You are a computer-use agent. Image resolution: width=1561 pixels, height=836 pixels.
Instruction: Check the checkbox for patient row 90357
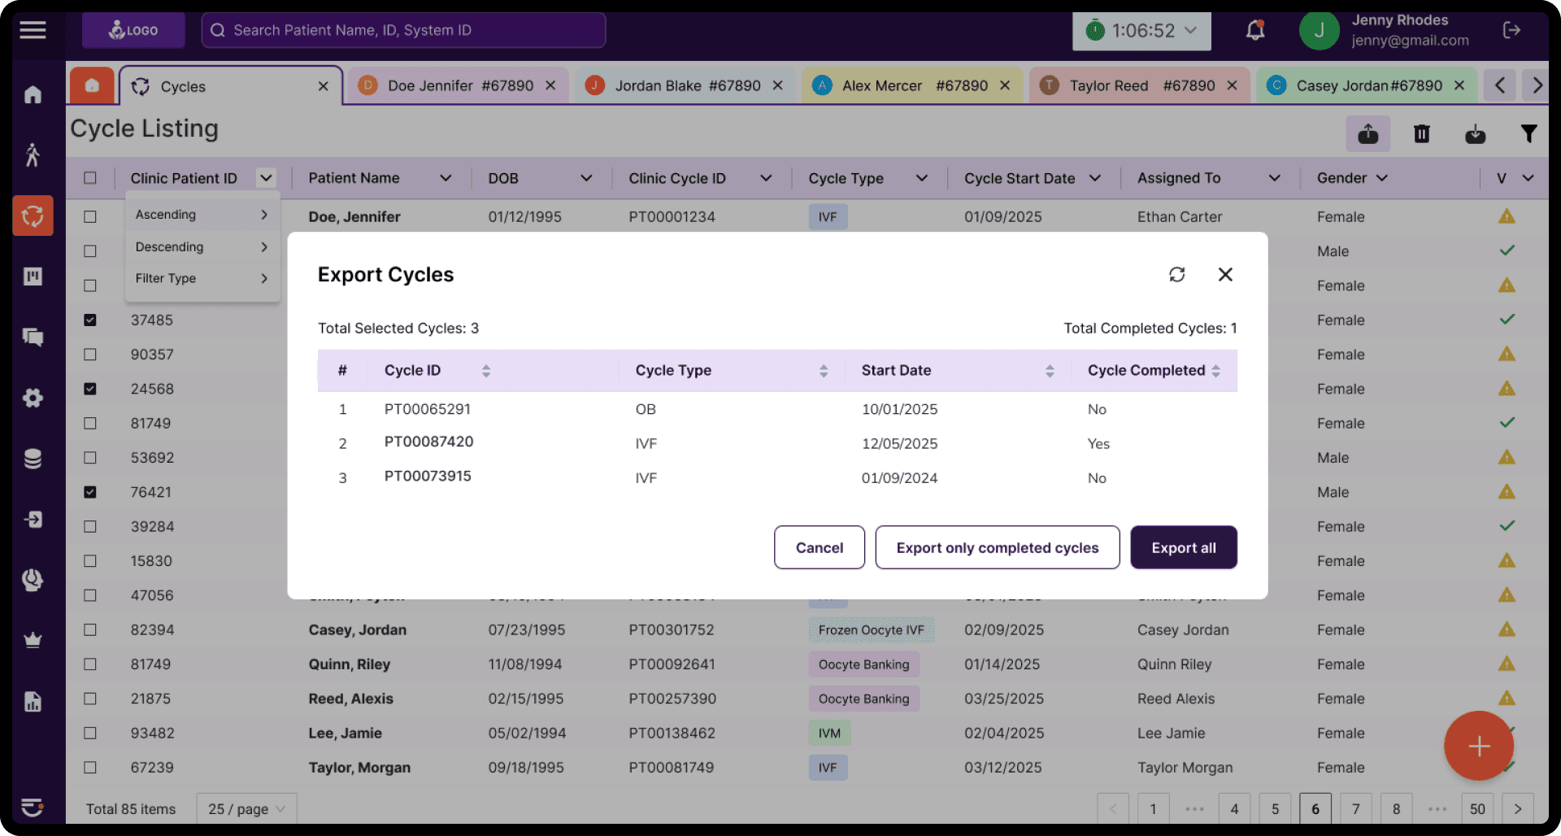(89, 354)
